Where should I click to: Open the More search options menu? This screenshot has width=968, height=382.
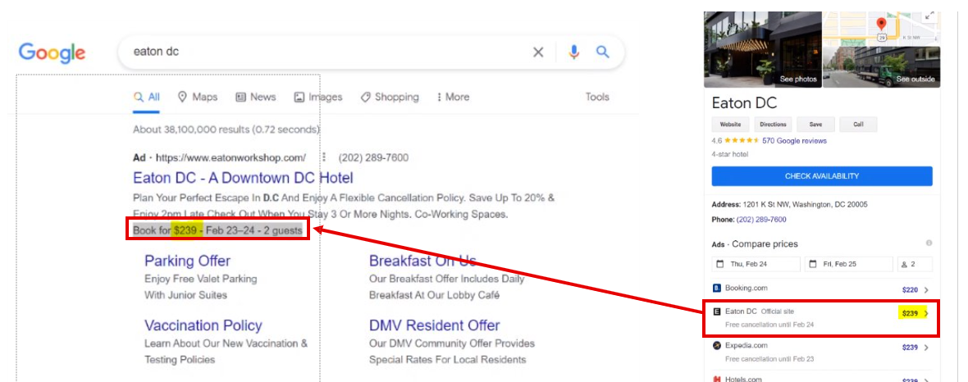pos(453,97)
